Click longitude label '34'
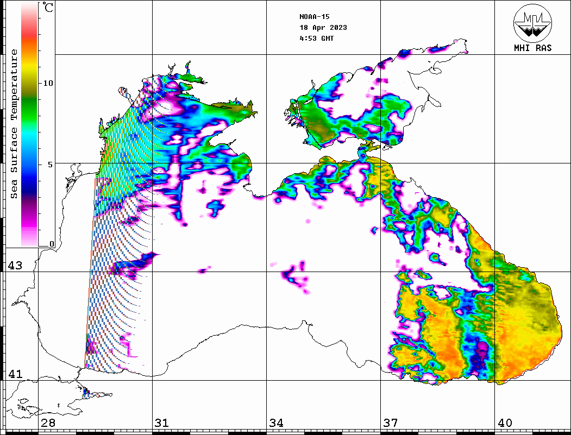Image resolution: width=571 pixels, height=435 pixels. (277, 423)
